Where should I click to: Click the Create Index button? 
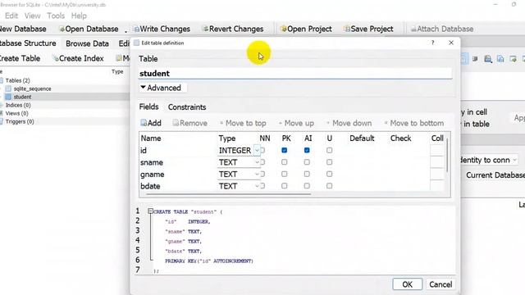(x=78, y=58)
